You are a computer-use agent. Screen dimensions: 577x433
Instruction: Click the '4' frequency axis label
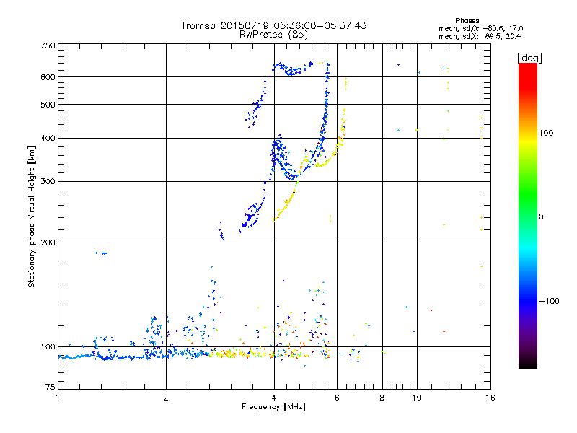coord(274,398)
